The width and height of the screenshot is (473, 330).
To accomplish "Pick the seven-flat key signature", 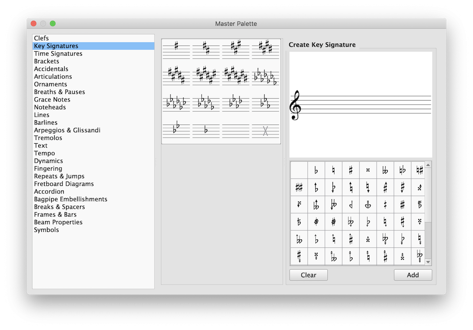I will tap(265, 76).
